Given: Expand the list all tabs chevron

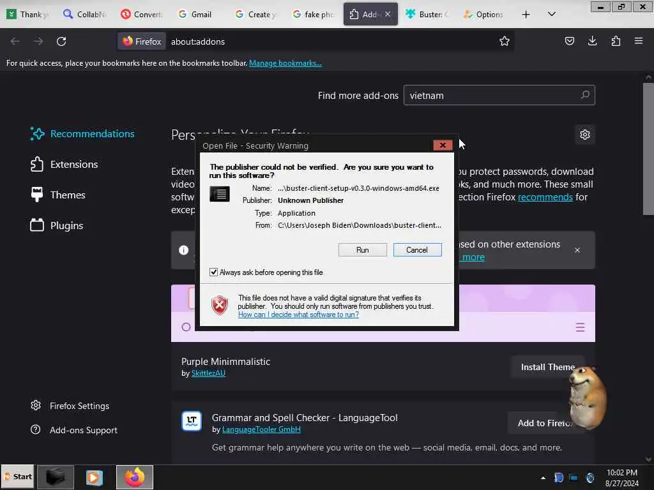Looking at the screenshot, I should point(551,14).
